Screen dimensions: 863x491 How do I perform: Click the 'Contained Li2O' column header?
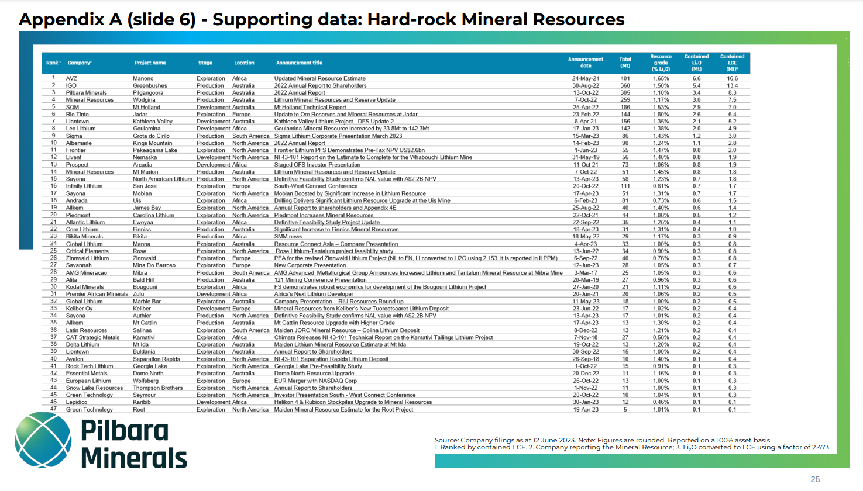point(697,63)
